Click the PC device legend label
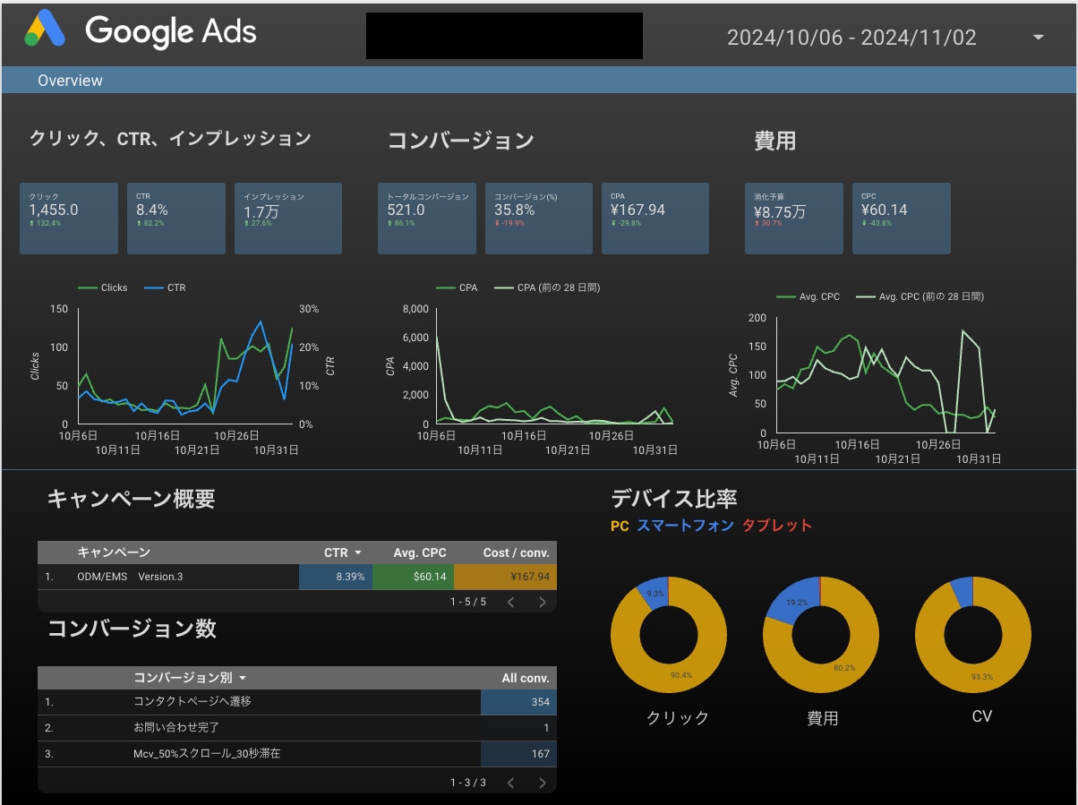1078x805 pixels. coord(620,526)
